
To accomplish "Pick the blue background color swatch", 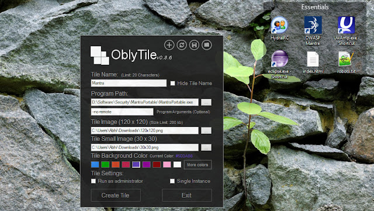I will click(x=95, y=164).
